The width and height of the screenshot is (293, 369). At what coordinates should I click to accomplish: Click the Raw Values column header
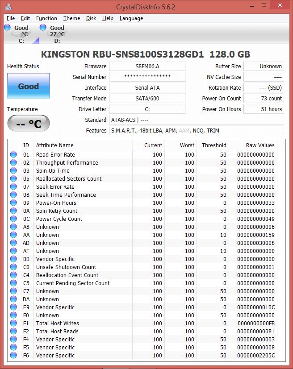pos(253,145)
